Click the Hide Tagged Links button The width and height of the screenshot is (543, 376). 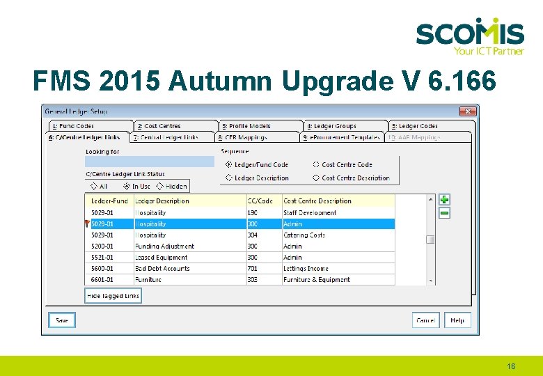[x=113, y=296]
